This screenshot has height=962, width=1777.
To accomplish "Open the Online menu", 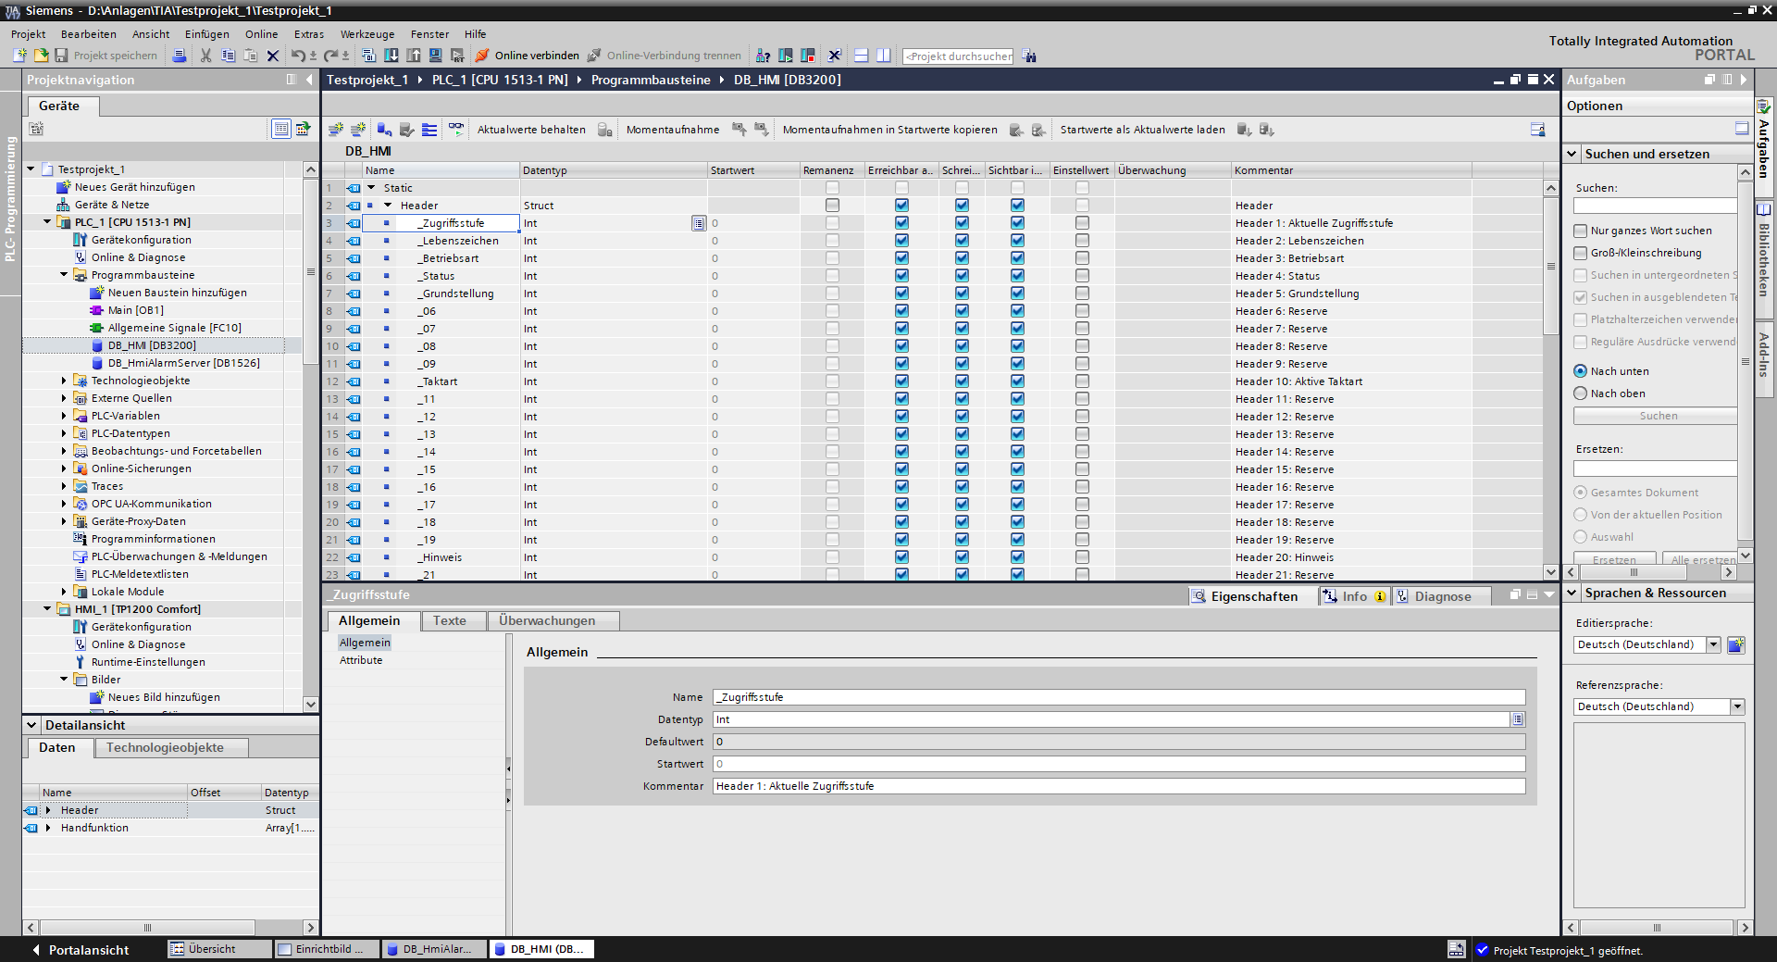I will point(261,34).
